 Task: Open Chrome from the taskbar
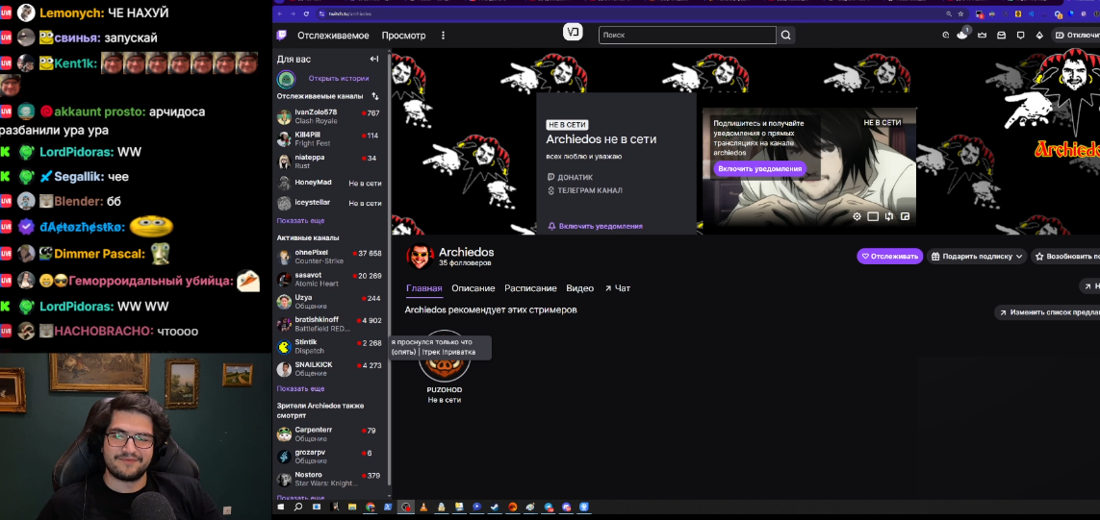click(x=371, y=507)
